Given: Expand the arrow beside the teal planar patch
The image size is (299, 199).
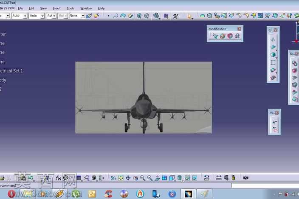Looking at the screenshot, I should (x=276, y=50).
